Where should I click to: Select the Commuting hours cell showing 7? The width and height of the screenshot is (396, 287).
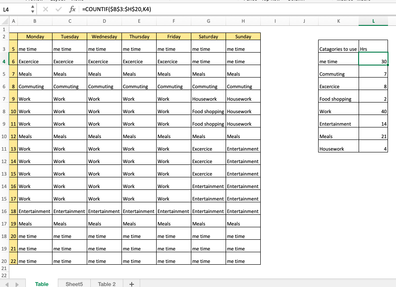pos(373,71)
